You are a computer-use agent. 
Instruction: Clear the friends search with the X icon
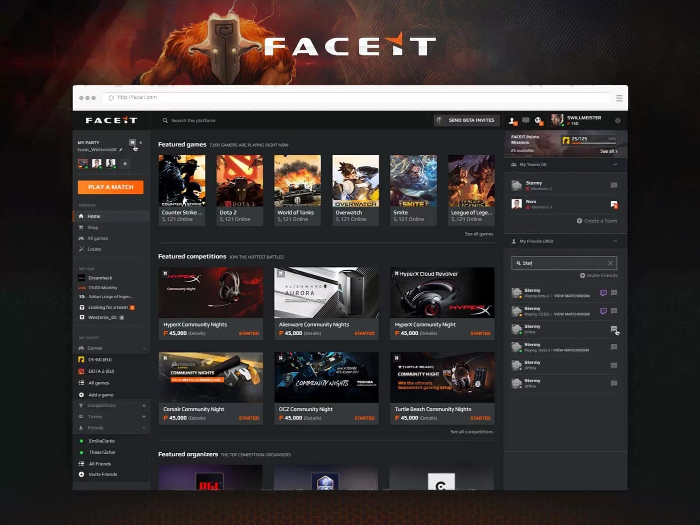coord(610,263)
